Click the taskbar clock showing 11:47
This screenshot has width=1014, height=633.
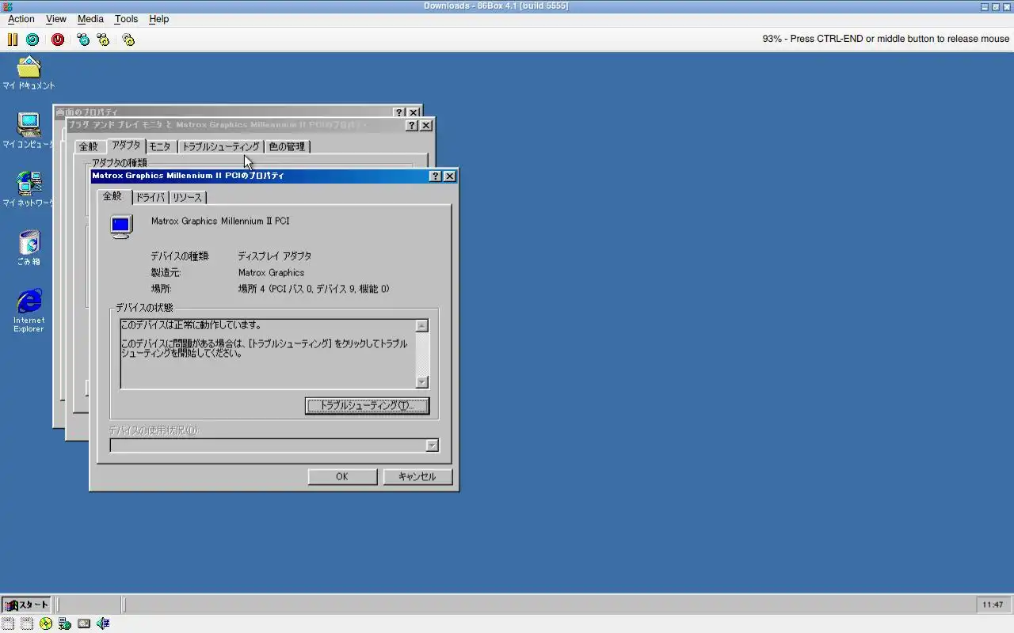click(993, 605)
